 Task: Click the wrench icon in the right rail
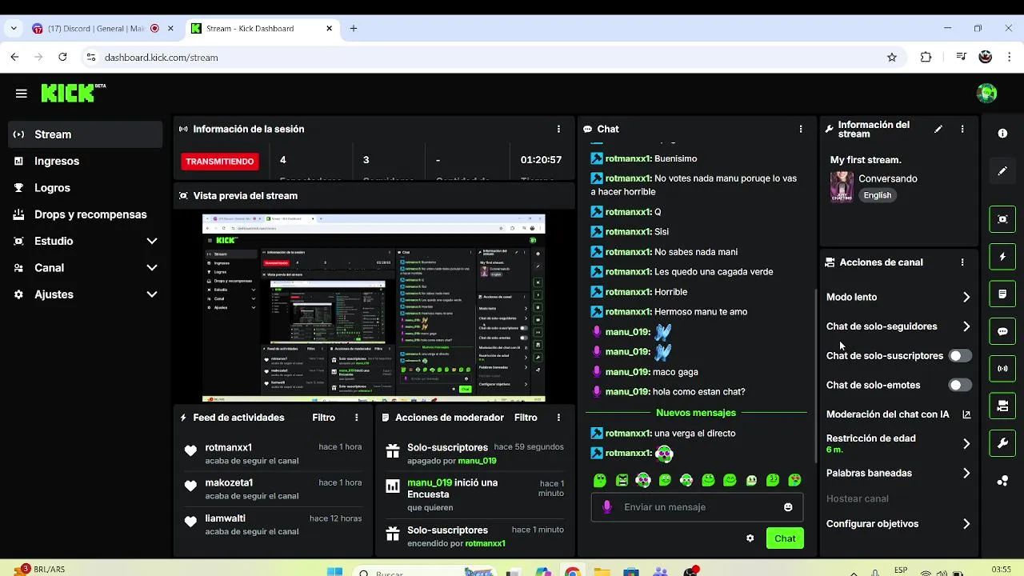(x=1002, y=443)
